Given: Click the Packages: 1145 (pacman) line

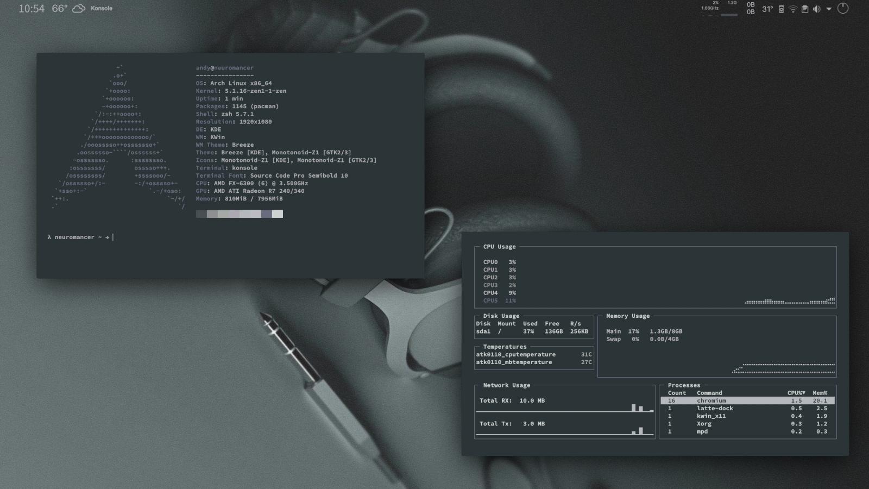Looking at the screenshot, I should 237,106.
